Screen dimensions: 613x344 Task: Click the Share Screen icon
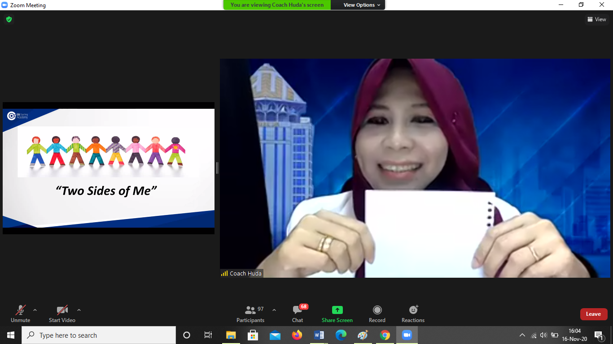pyautogui.click(x=337, y=310)
